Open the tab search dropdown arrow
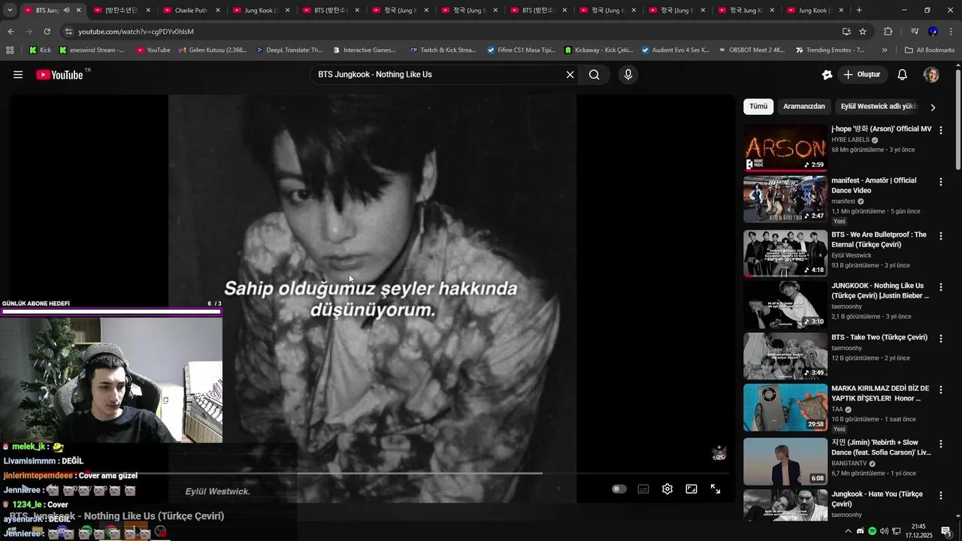This screenshot has height=541, width=962. pos(10,11)
